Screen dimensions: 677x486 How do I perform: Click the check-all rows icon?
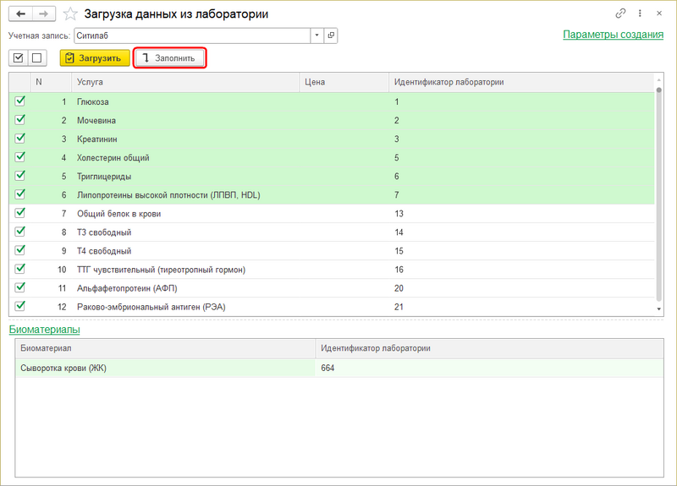point(19,57)
